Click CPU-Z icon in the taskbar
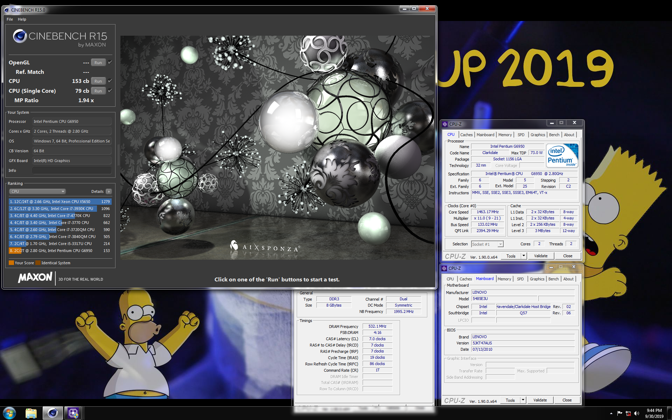Screen dimensions: 672x420 coord(73,413)
